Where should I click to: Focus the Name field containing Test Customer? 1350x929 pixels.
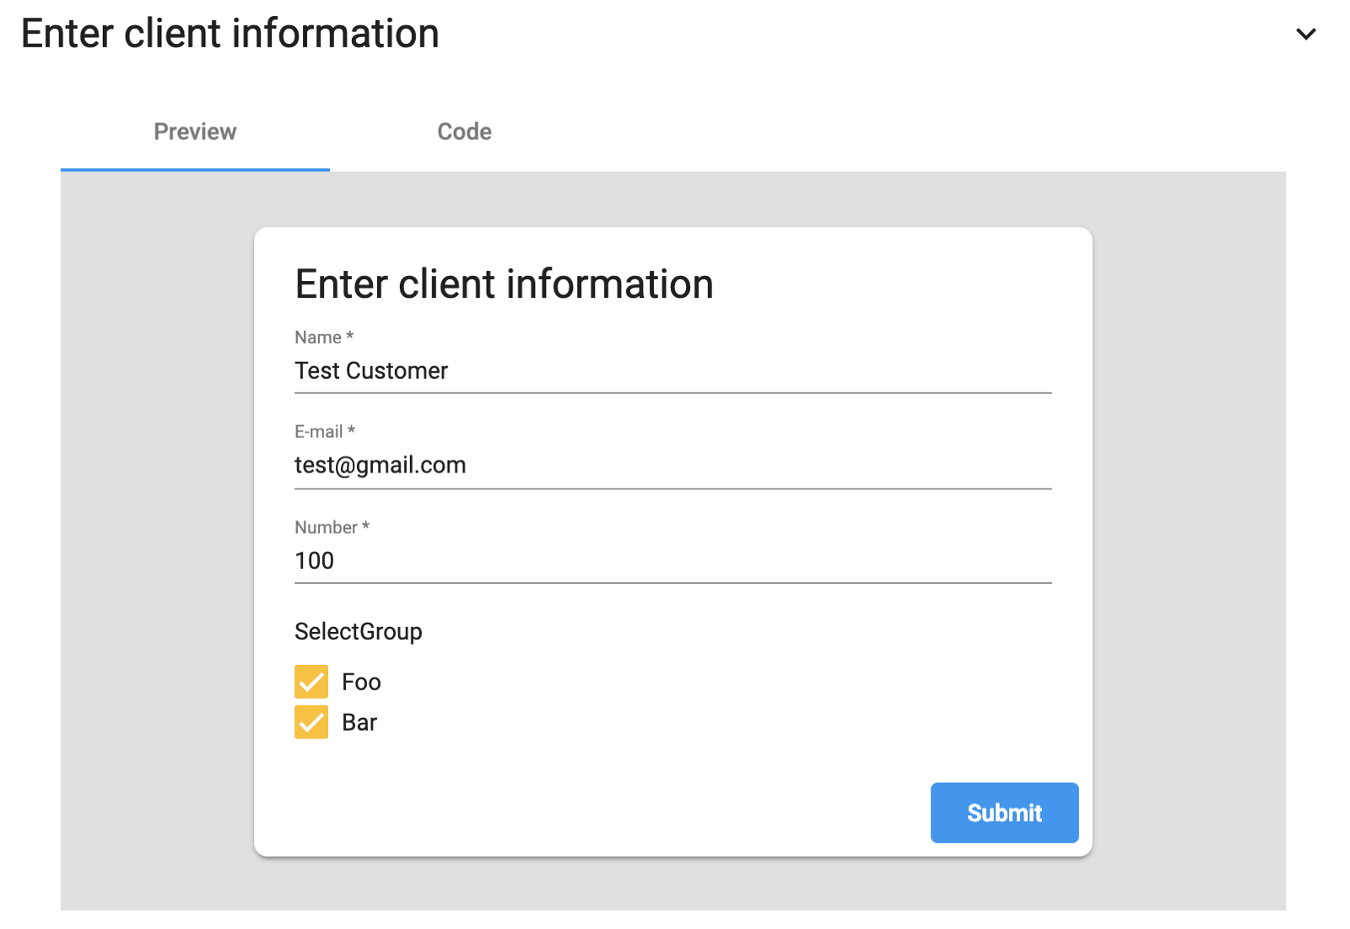[672, 371]
